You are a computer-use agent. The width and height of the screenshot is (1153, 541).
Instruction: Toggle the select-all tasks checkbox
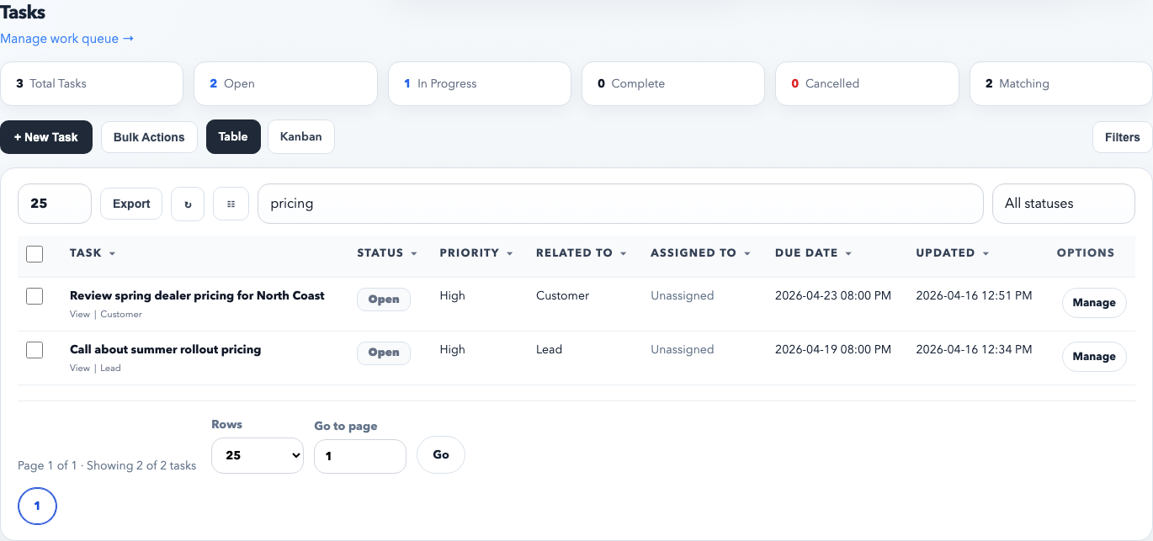(x=35, y=253)
